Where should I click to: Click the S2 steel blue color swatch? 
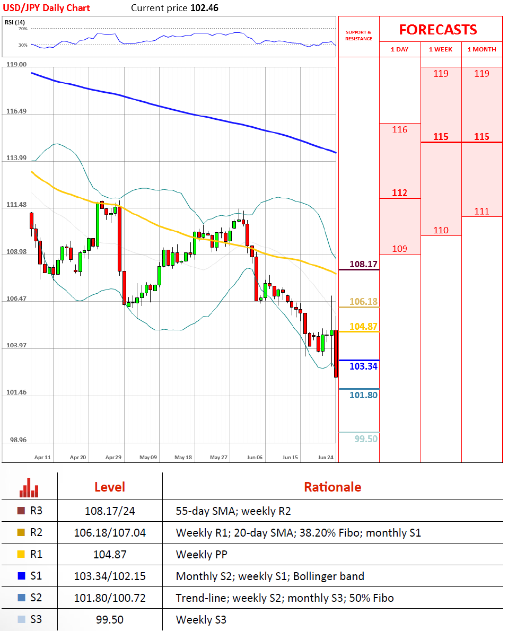(x=21, y=598)
